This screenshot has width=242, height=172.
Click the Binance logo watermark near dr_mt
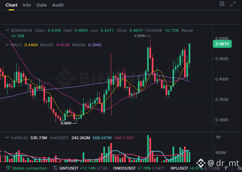tap(201, 163)
